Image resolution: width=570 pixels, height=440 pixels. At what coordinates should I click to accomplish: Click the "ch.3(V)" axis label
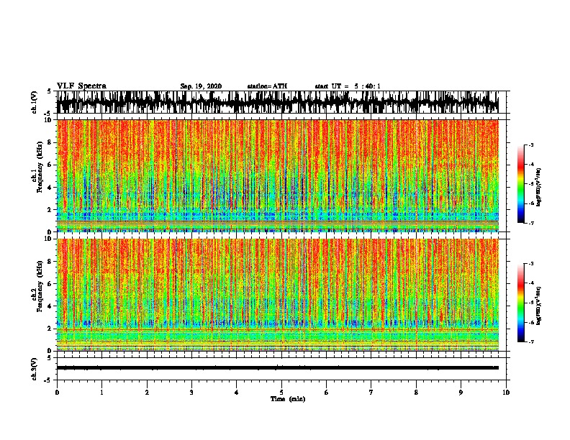34,369
